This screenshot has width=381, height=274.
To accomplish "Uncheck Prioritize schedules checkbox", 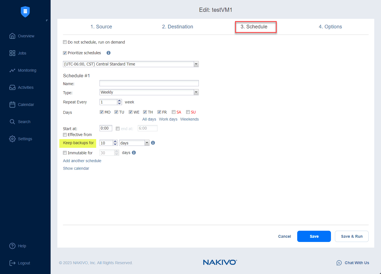I will coord(65,53).
